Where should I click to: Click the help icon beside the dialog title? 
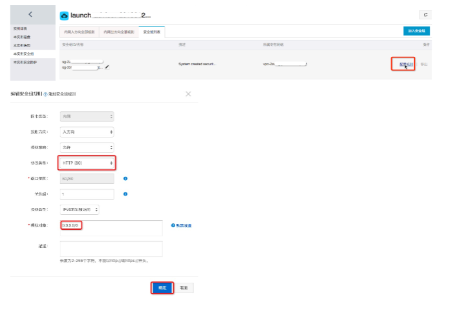pos(45,94)
